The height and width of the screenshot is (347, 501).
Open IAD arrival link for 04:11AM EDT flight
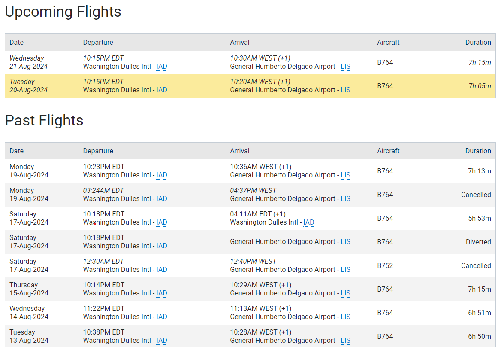tap(308, 222)
